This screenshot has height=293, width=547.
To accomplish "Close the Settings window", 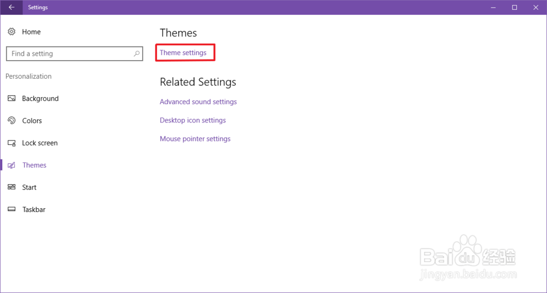I will click(536, 7).
